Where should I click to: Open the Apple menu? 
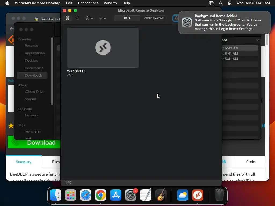(7, 3)
